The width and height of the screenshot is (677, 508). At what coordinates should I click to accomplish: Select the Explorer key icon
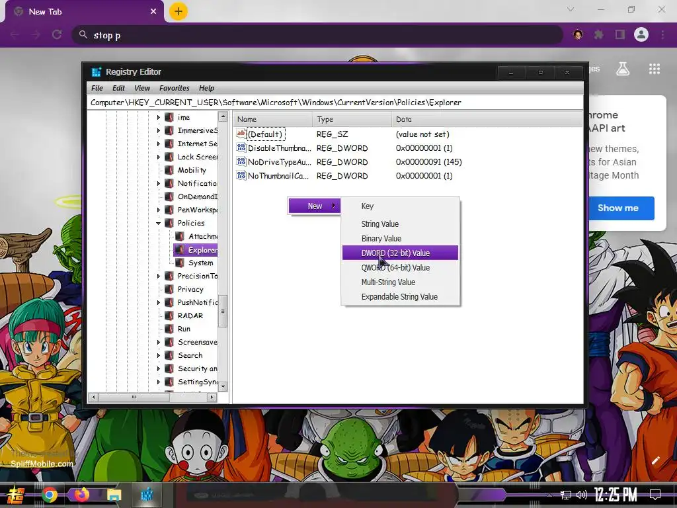click(x=180, y=249)
